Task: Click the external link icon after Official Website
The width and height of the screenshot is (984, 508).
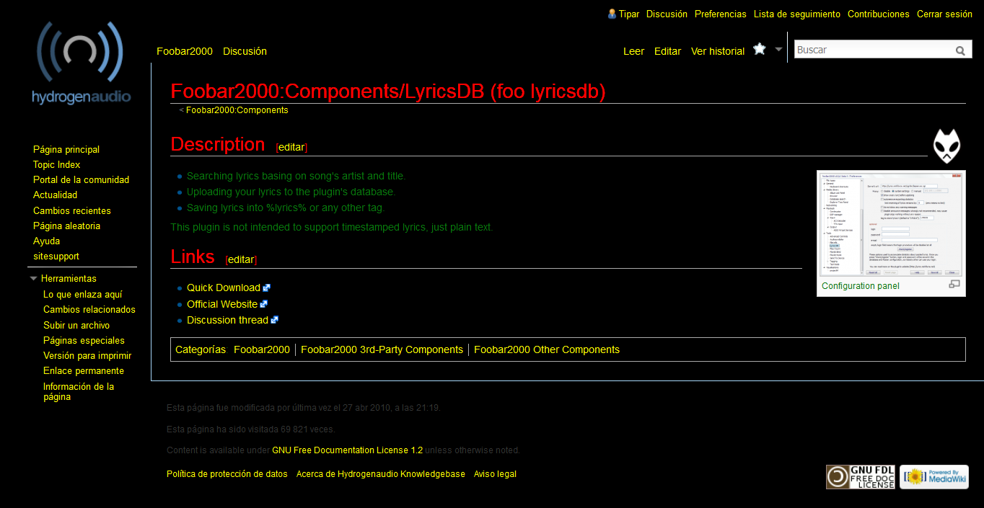Action: [x=264, y=304]
